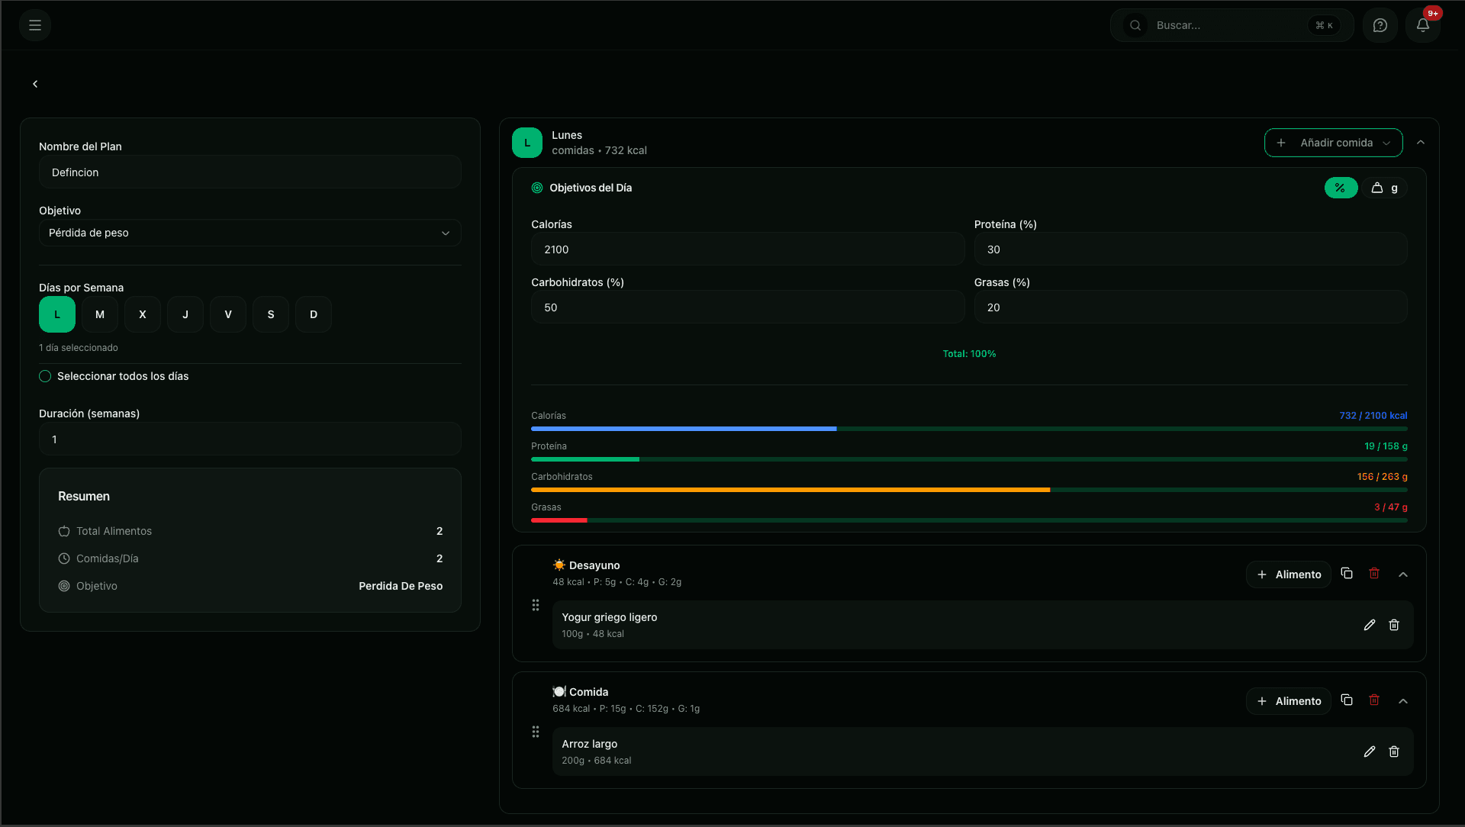
Task: Duplicate the Desayuno meal
Action: point(1346,574)
